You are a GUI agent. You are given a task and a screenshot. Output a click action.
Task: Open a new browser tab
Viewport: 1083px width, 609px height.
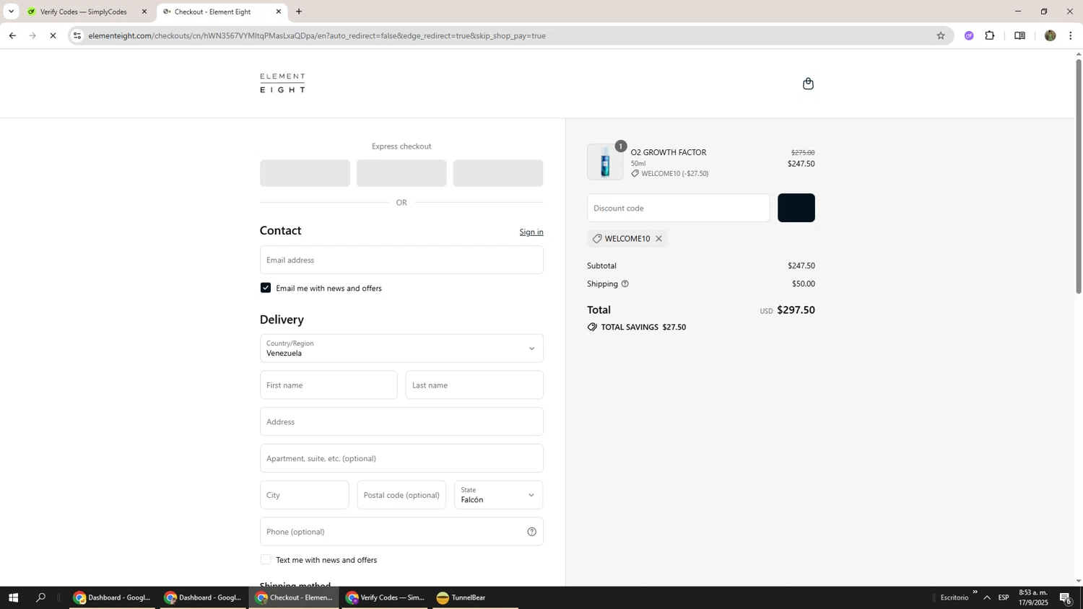click(299, 12)
